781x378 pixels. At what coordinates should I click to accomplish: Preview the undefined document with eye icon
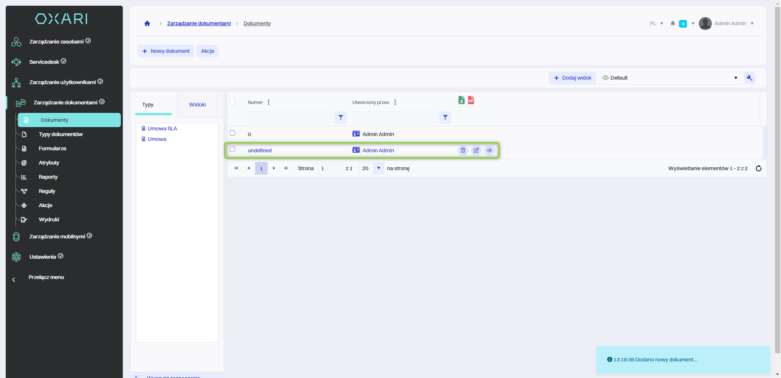click(489, 151)
